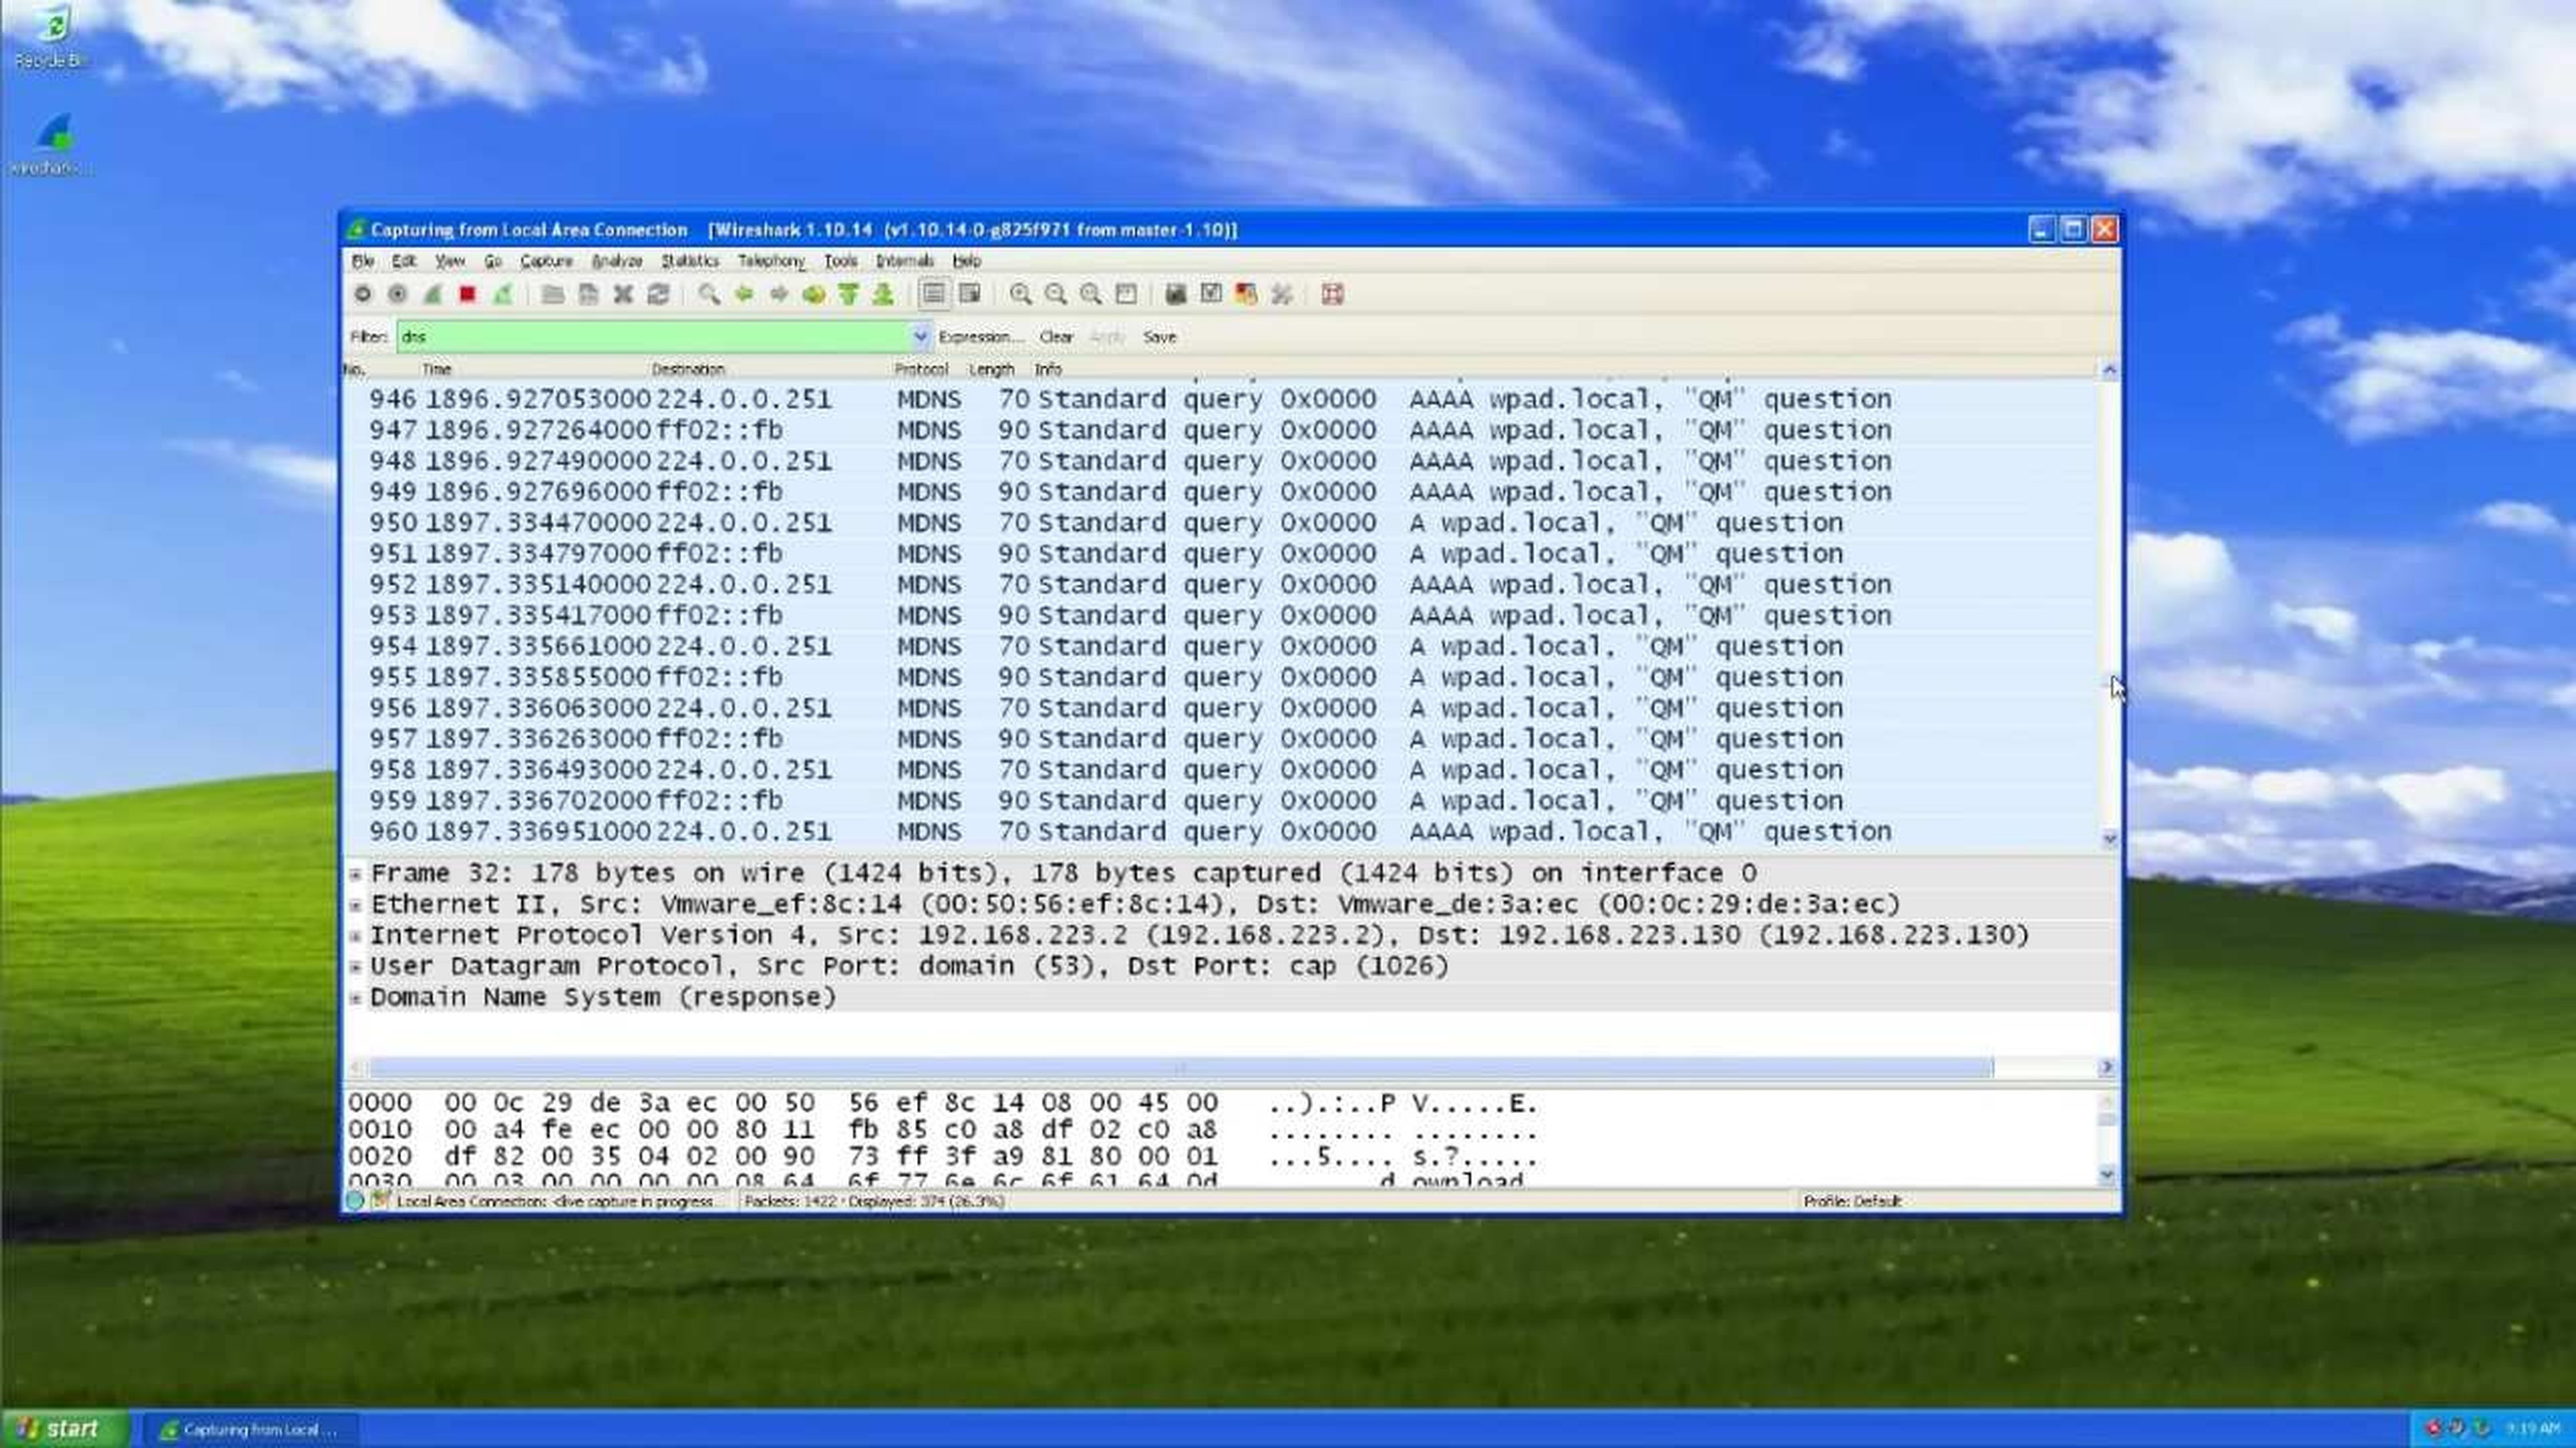2576x1448 pixels.
Task: Clear the display filter
Action: pos(1056,337)
